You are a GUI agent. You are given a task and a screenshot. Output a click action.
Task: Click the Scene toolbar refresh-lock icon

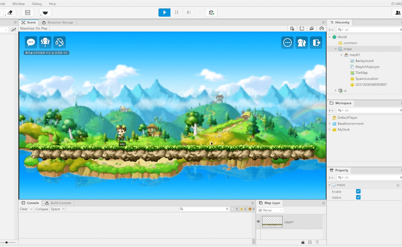pos(292,29)
